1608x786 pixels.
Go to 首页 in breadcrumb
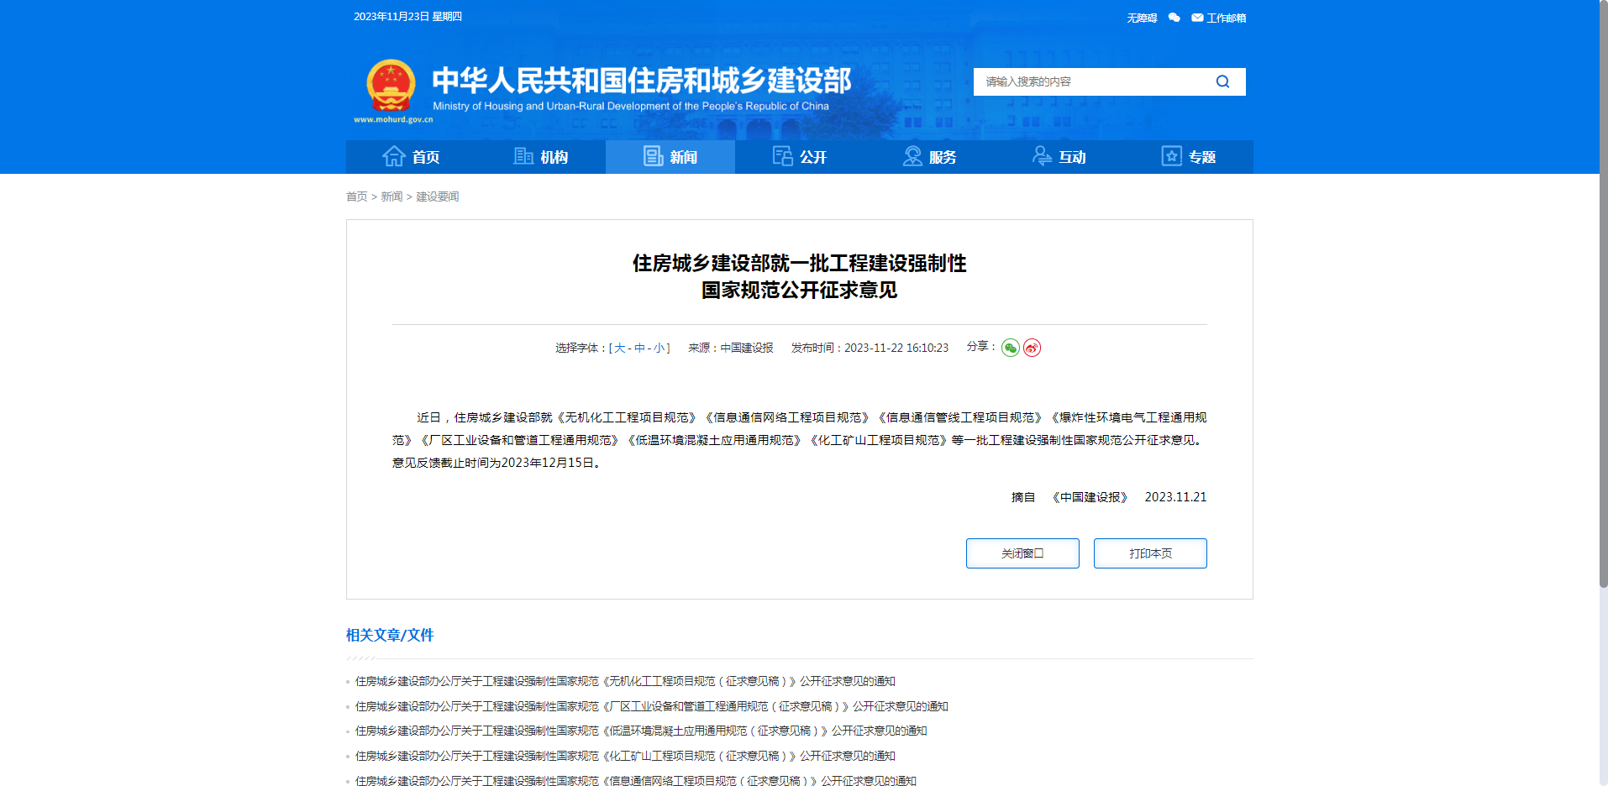coord(356,196)
